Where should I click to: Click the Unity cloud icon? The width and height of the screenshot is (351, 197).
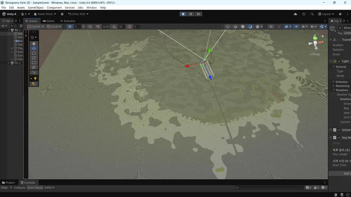pyautogui.click(x=295, y=14)
